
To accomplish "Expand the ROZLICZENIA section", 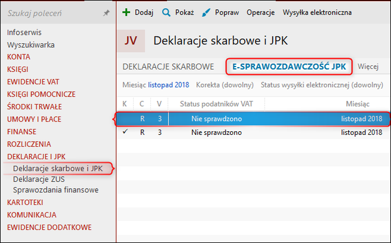I will pyautogui.click(x=29, y=144).
